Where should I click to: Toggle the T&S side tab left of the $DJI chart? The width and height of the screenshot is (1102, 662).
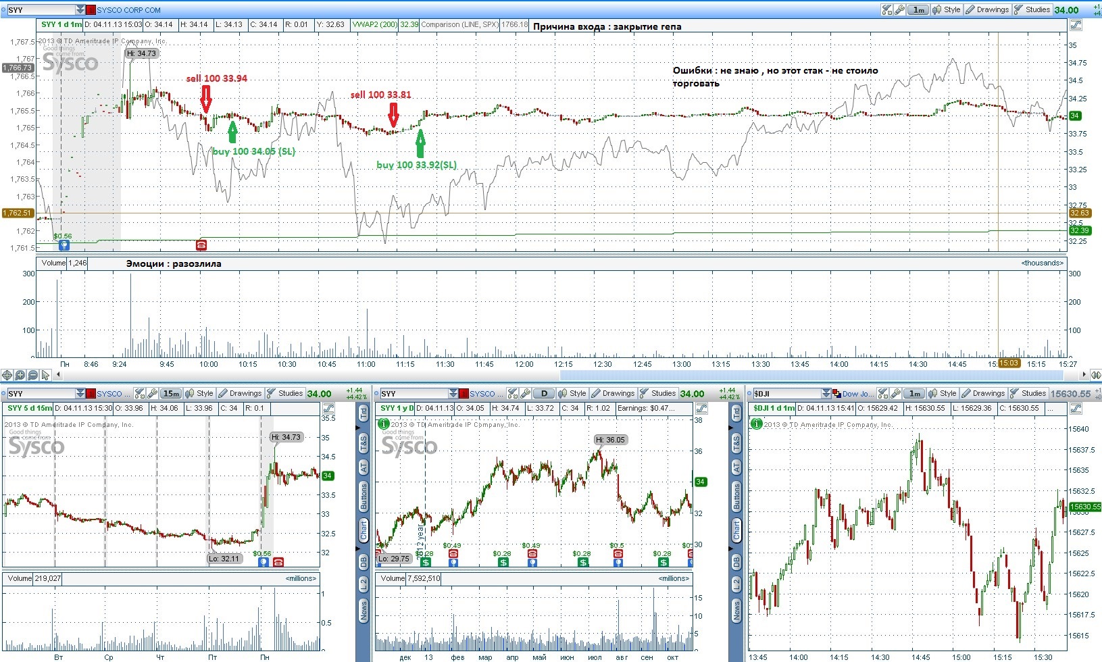point(736,443)
